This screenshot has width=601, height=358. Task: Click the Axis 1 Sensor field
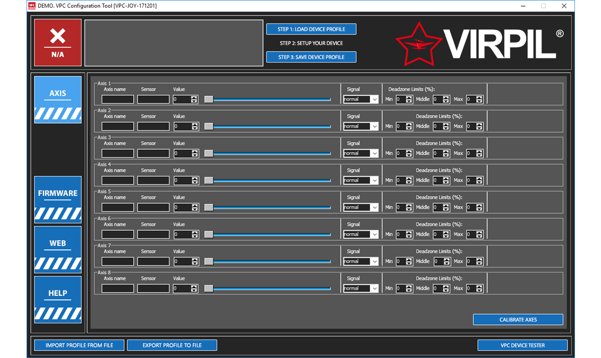point(153,99)
